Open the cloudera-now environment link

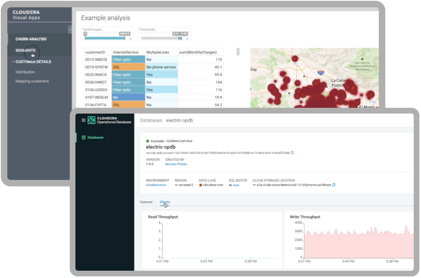tap(156, 185)
